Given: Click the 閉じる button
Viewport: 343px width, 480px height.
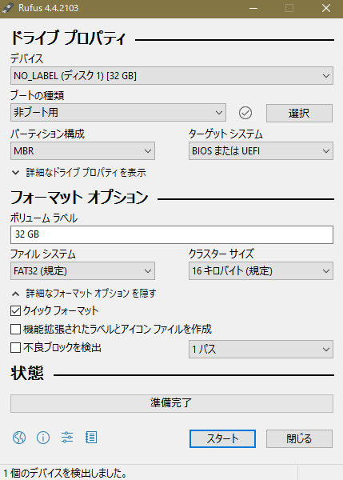Looking at the screenshot, I should click(299, 438).
